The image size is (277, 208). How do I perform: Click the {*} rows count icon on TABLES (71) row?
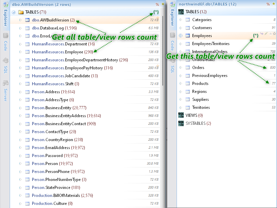(x=156, y=12)
